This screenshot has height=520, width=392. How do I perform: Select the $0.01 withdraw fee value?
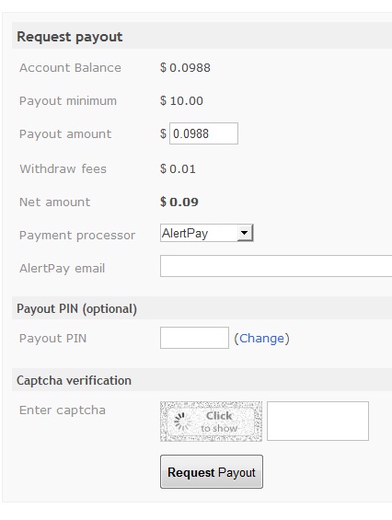click(178, 168)
